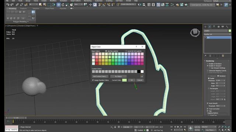Toggle the 3D Snaps icon
The image size is (236, 132).
click(x=100, y=5)
